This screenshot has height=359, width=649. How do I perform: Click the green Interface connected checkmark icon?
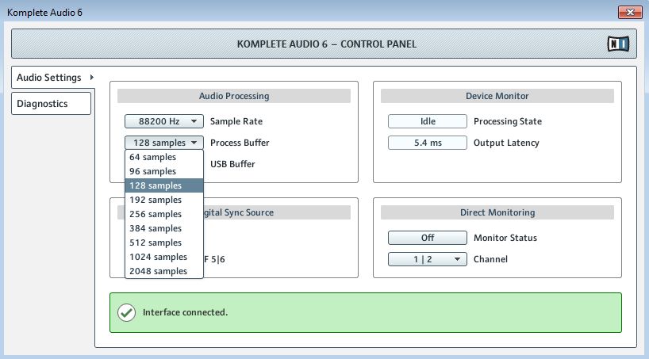tap(126, 313)
